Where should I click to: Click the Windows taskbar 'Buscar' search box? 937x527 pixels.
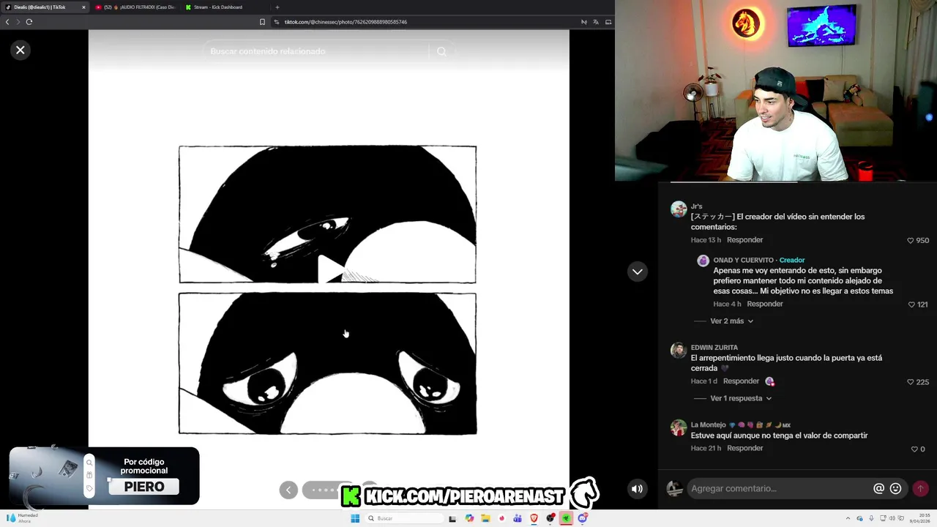[405, 518]
